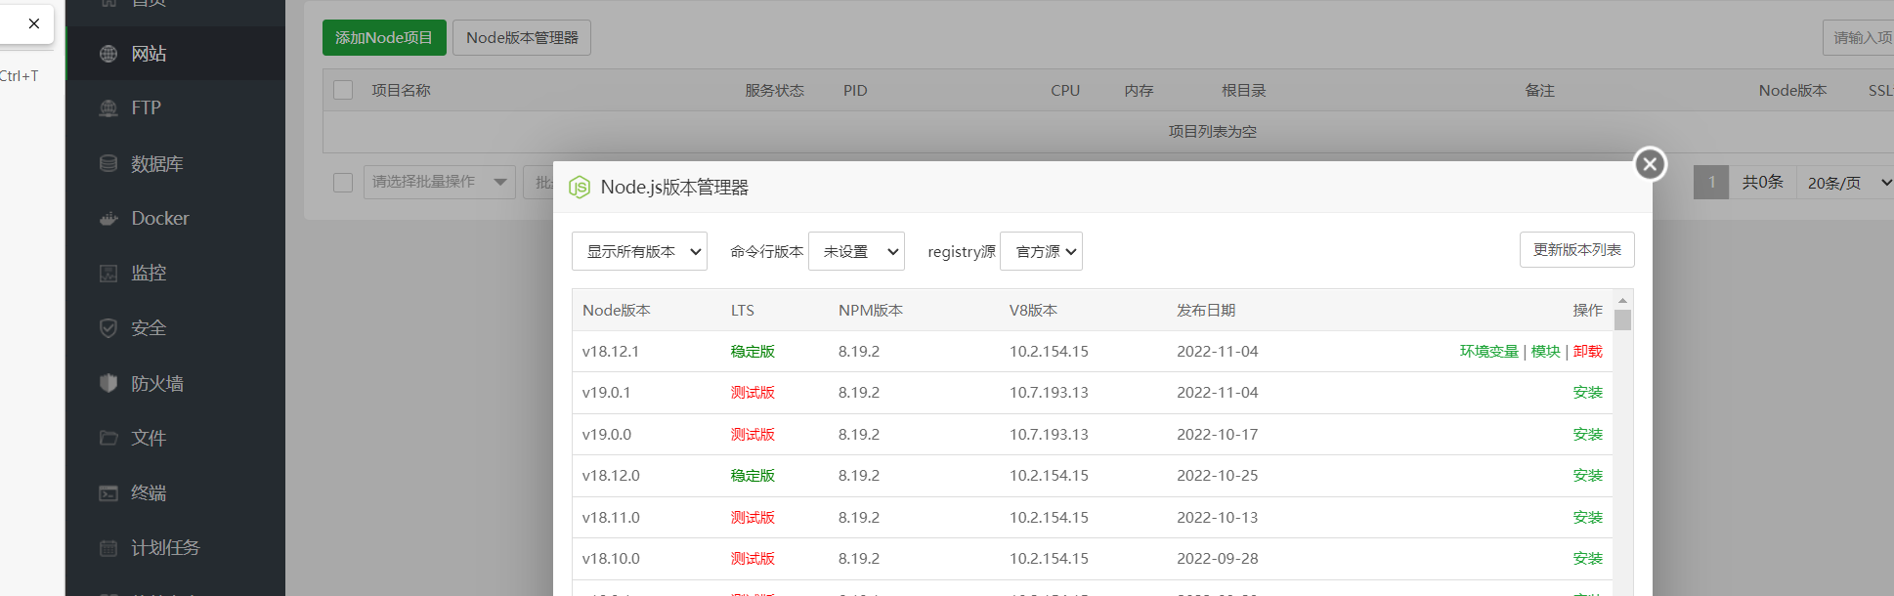1894x596 pixels.
Task: Click the folder icon next to 文件
Action: (x=108, y=438)
